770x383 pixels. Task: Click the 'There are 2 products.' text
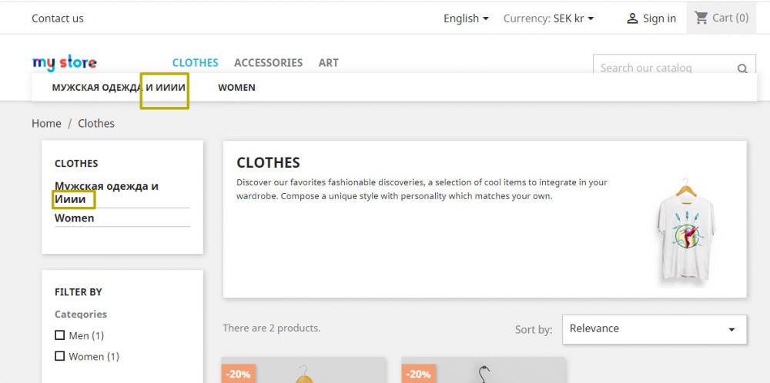point(272,328)
